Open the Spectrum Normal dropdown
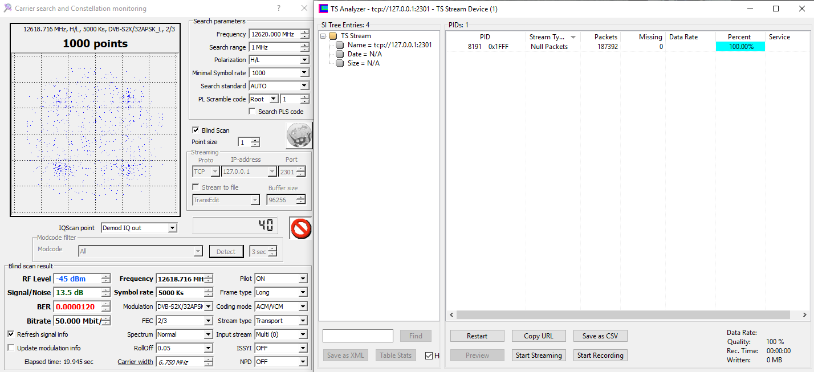 point(208,334)
